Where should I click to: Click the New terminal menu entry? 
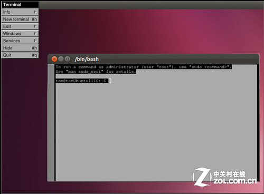click(x=20, y=19)
